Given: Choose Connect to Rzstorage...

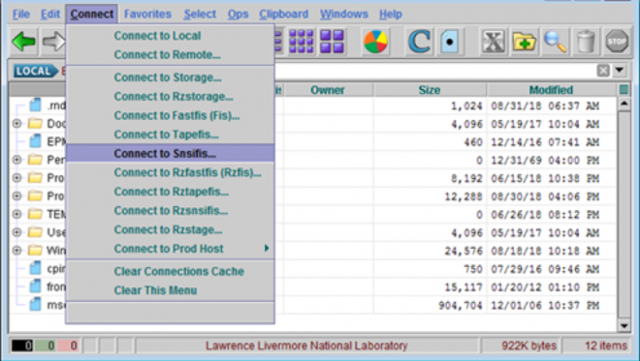Looking at the screenshot, I should (171, 97).
